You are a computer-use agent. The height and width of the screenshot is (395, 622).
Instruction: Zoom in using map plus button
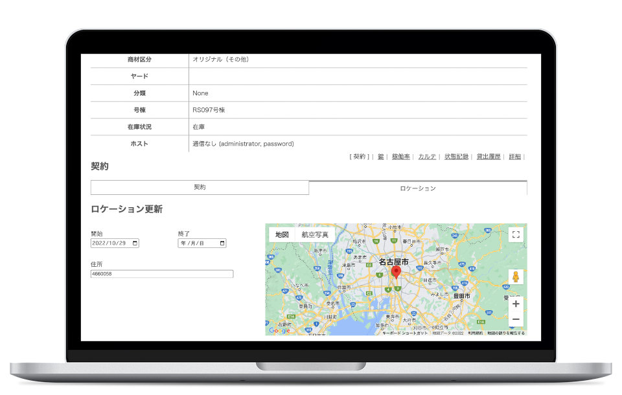pyautogui.click(x=516, y=304)
